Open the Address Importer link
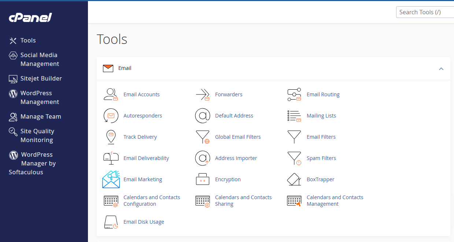 click(x=236, y=158)
